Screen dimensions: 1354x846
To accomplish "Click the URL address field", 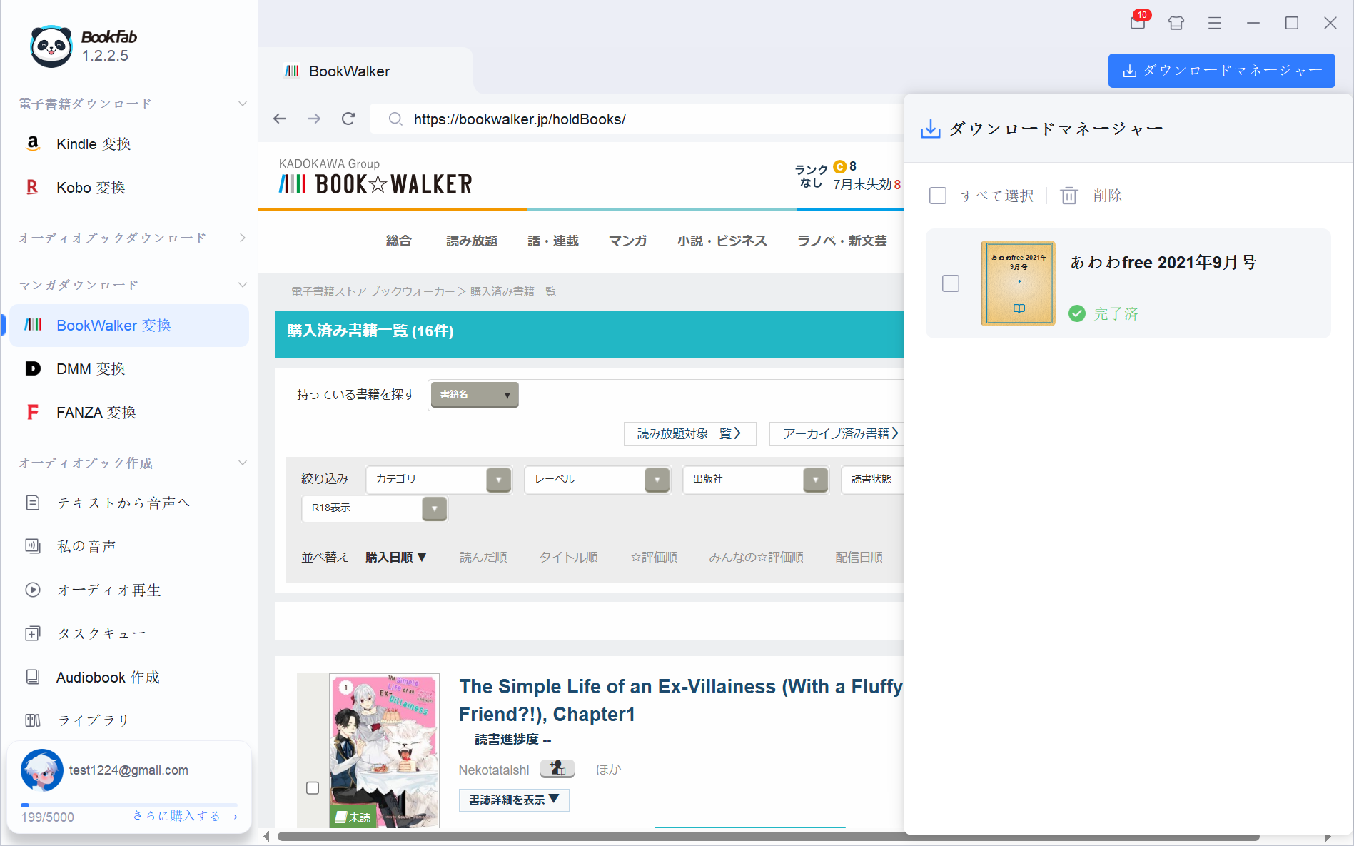I will (642, 119).
